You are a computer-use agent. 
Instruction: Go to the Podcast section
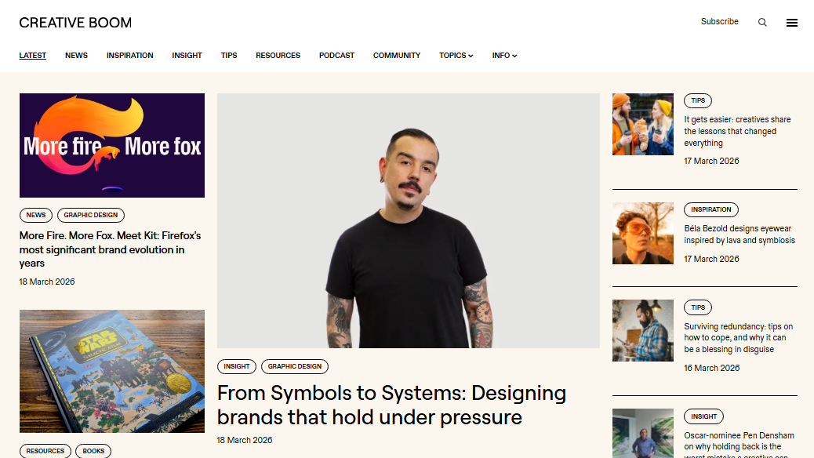336,56
